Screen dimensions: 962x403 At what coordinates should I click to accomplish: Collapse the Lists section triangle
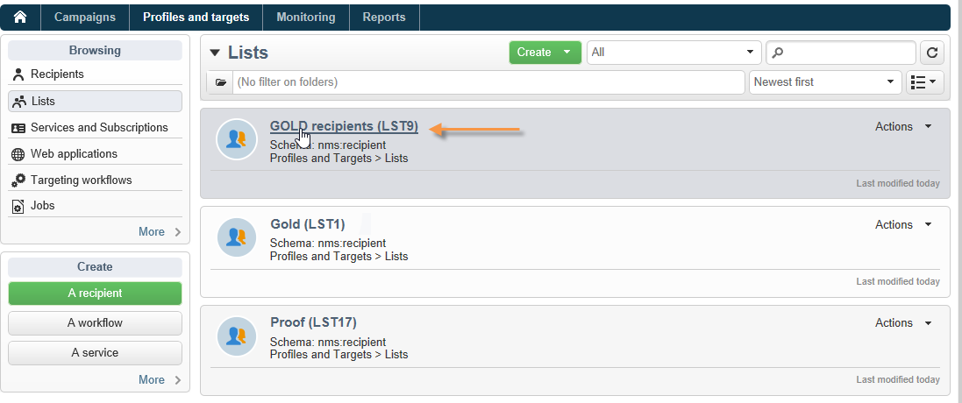point(215,53)
